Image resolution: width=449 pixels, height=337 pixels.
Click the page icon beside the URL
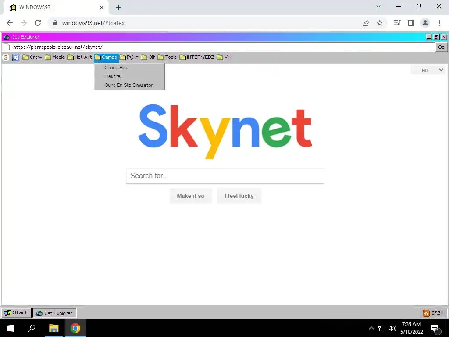pyautogui.click(x=7, y=47)
